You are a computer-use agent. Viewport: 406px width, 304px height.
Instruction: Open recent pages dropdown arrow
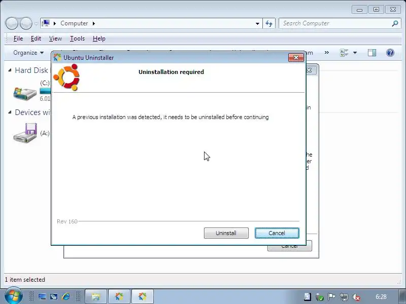click(x=36, y=23)
